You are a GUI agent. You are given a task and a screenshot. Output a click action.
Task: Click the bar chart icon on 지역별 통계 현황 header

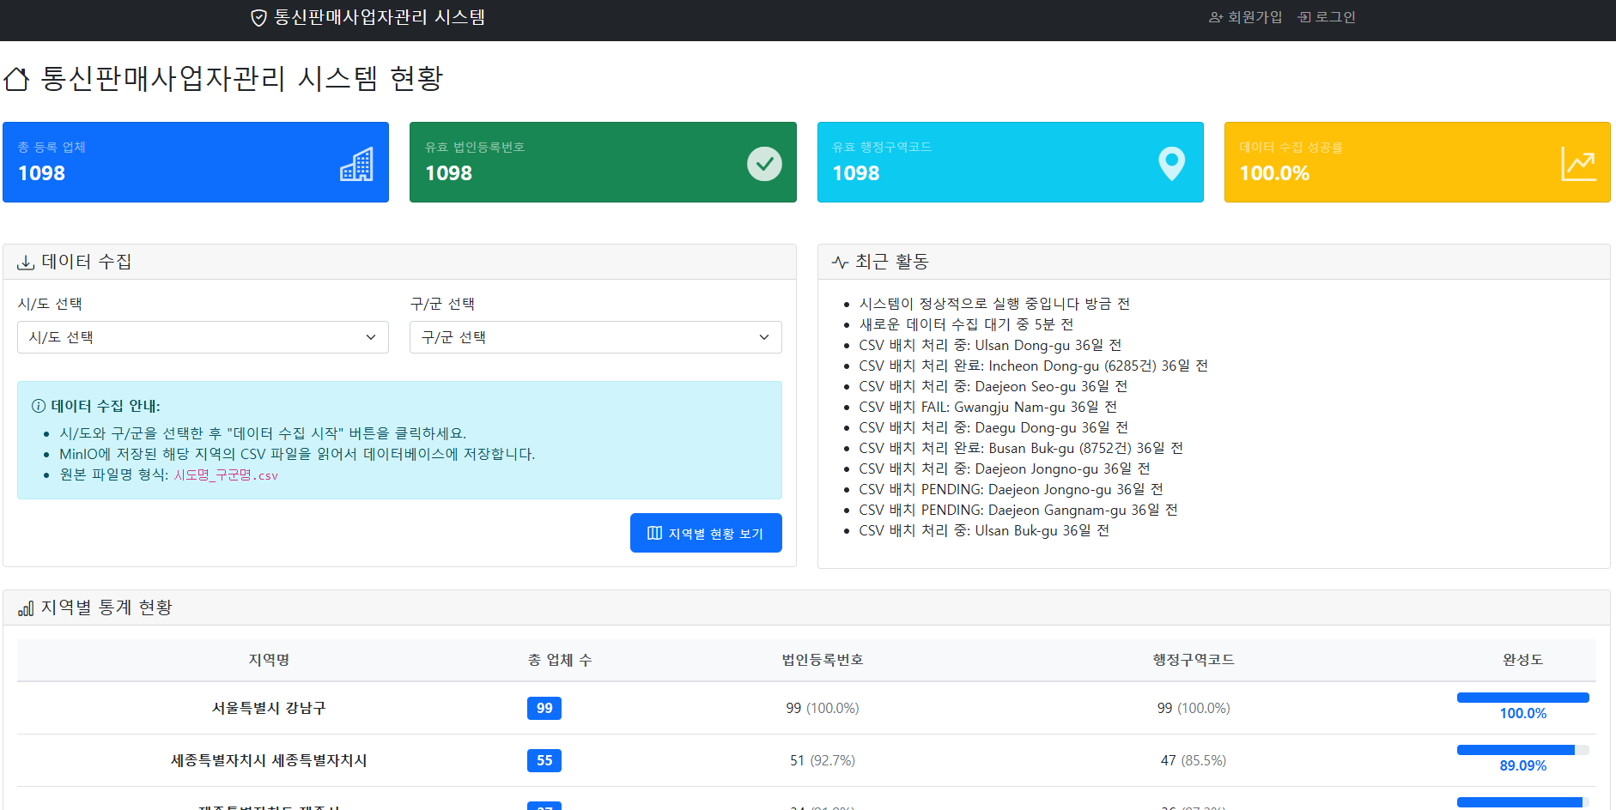coord(26,607)
